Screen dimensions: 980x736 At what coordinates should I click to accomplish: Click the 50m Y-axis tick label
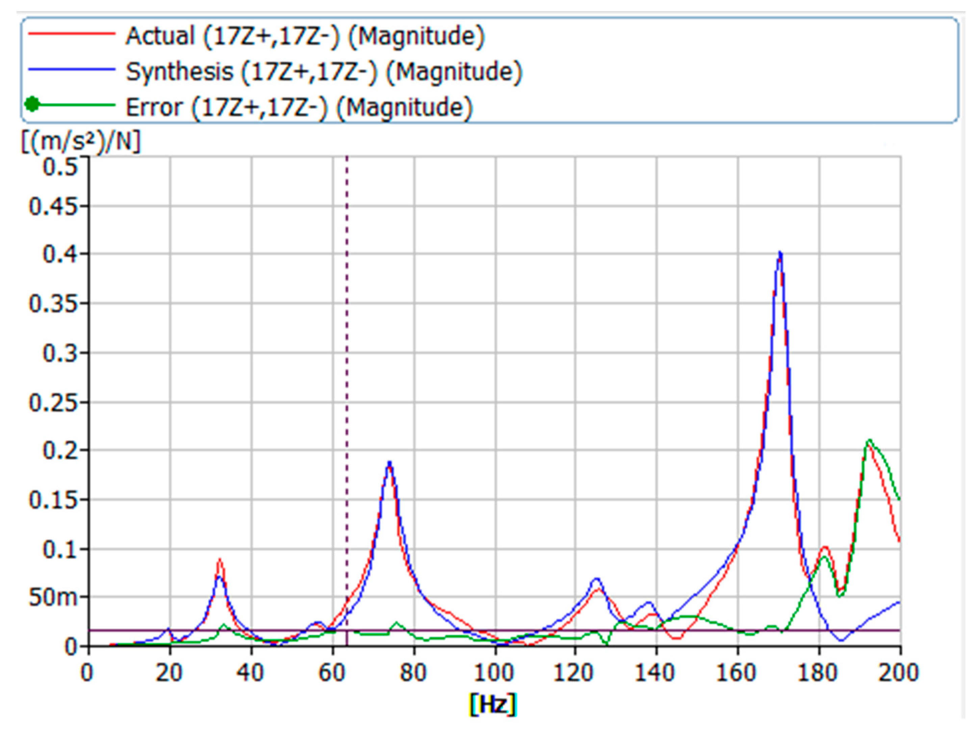click(54, 597)
